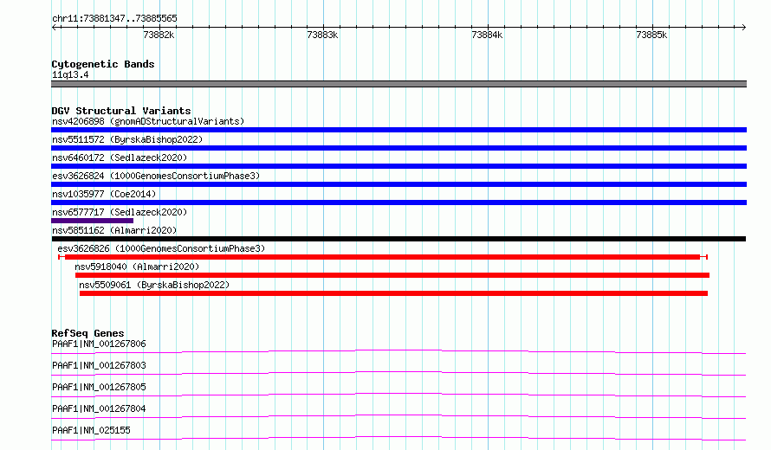This screenshot has height=450, width=771.
Task: Click the PAAF1|NM_001267803 transcript label
Action: [x=99, y=365]
